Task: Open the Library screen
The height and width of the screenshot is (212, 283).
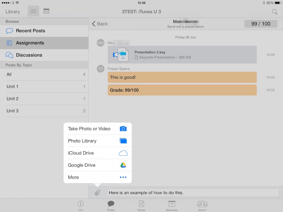Action: pyautogui.click(x=12, y=11)
